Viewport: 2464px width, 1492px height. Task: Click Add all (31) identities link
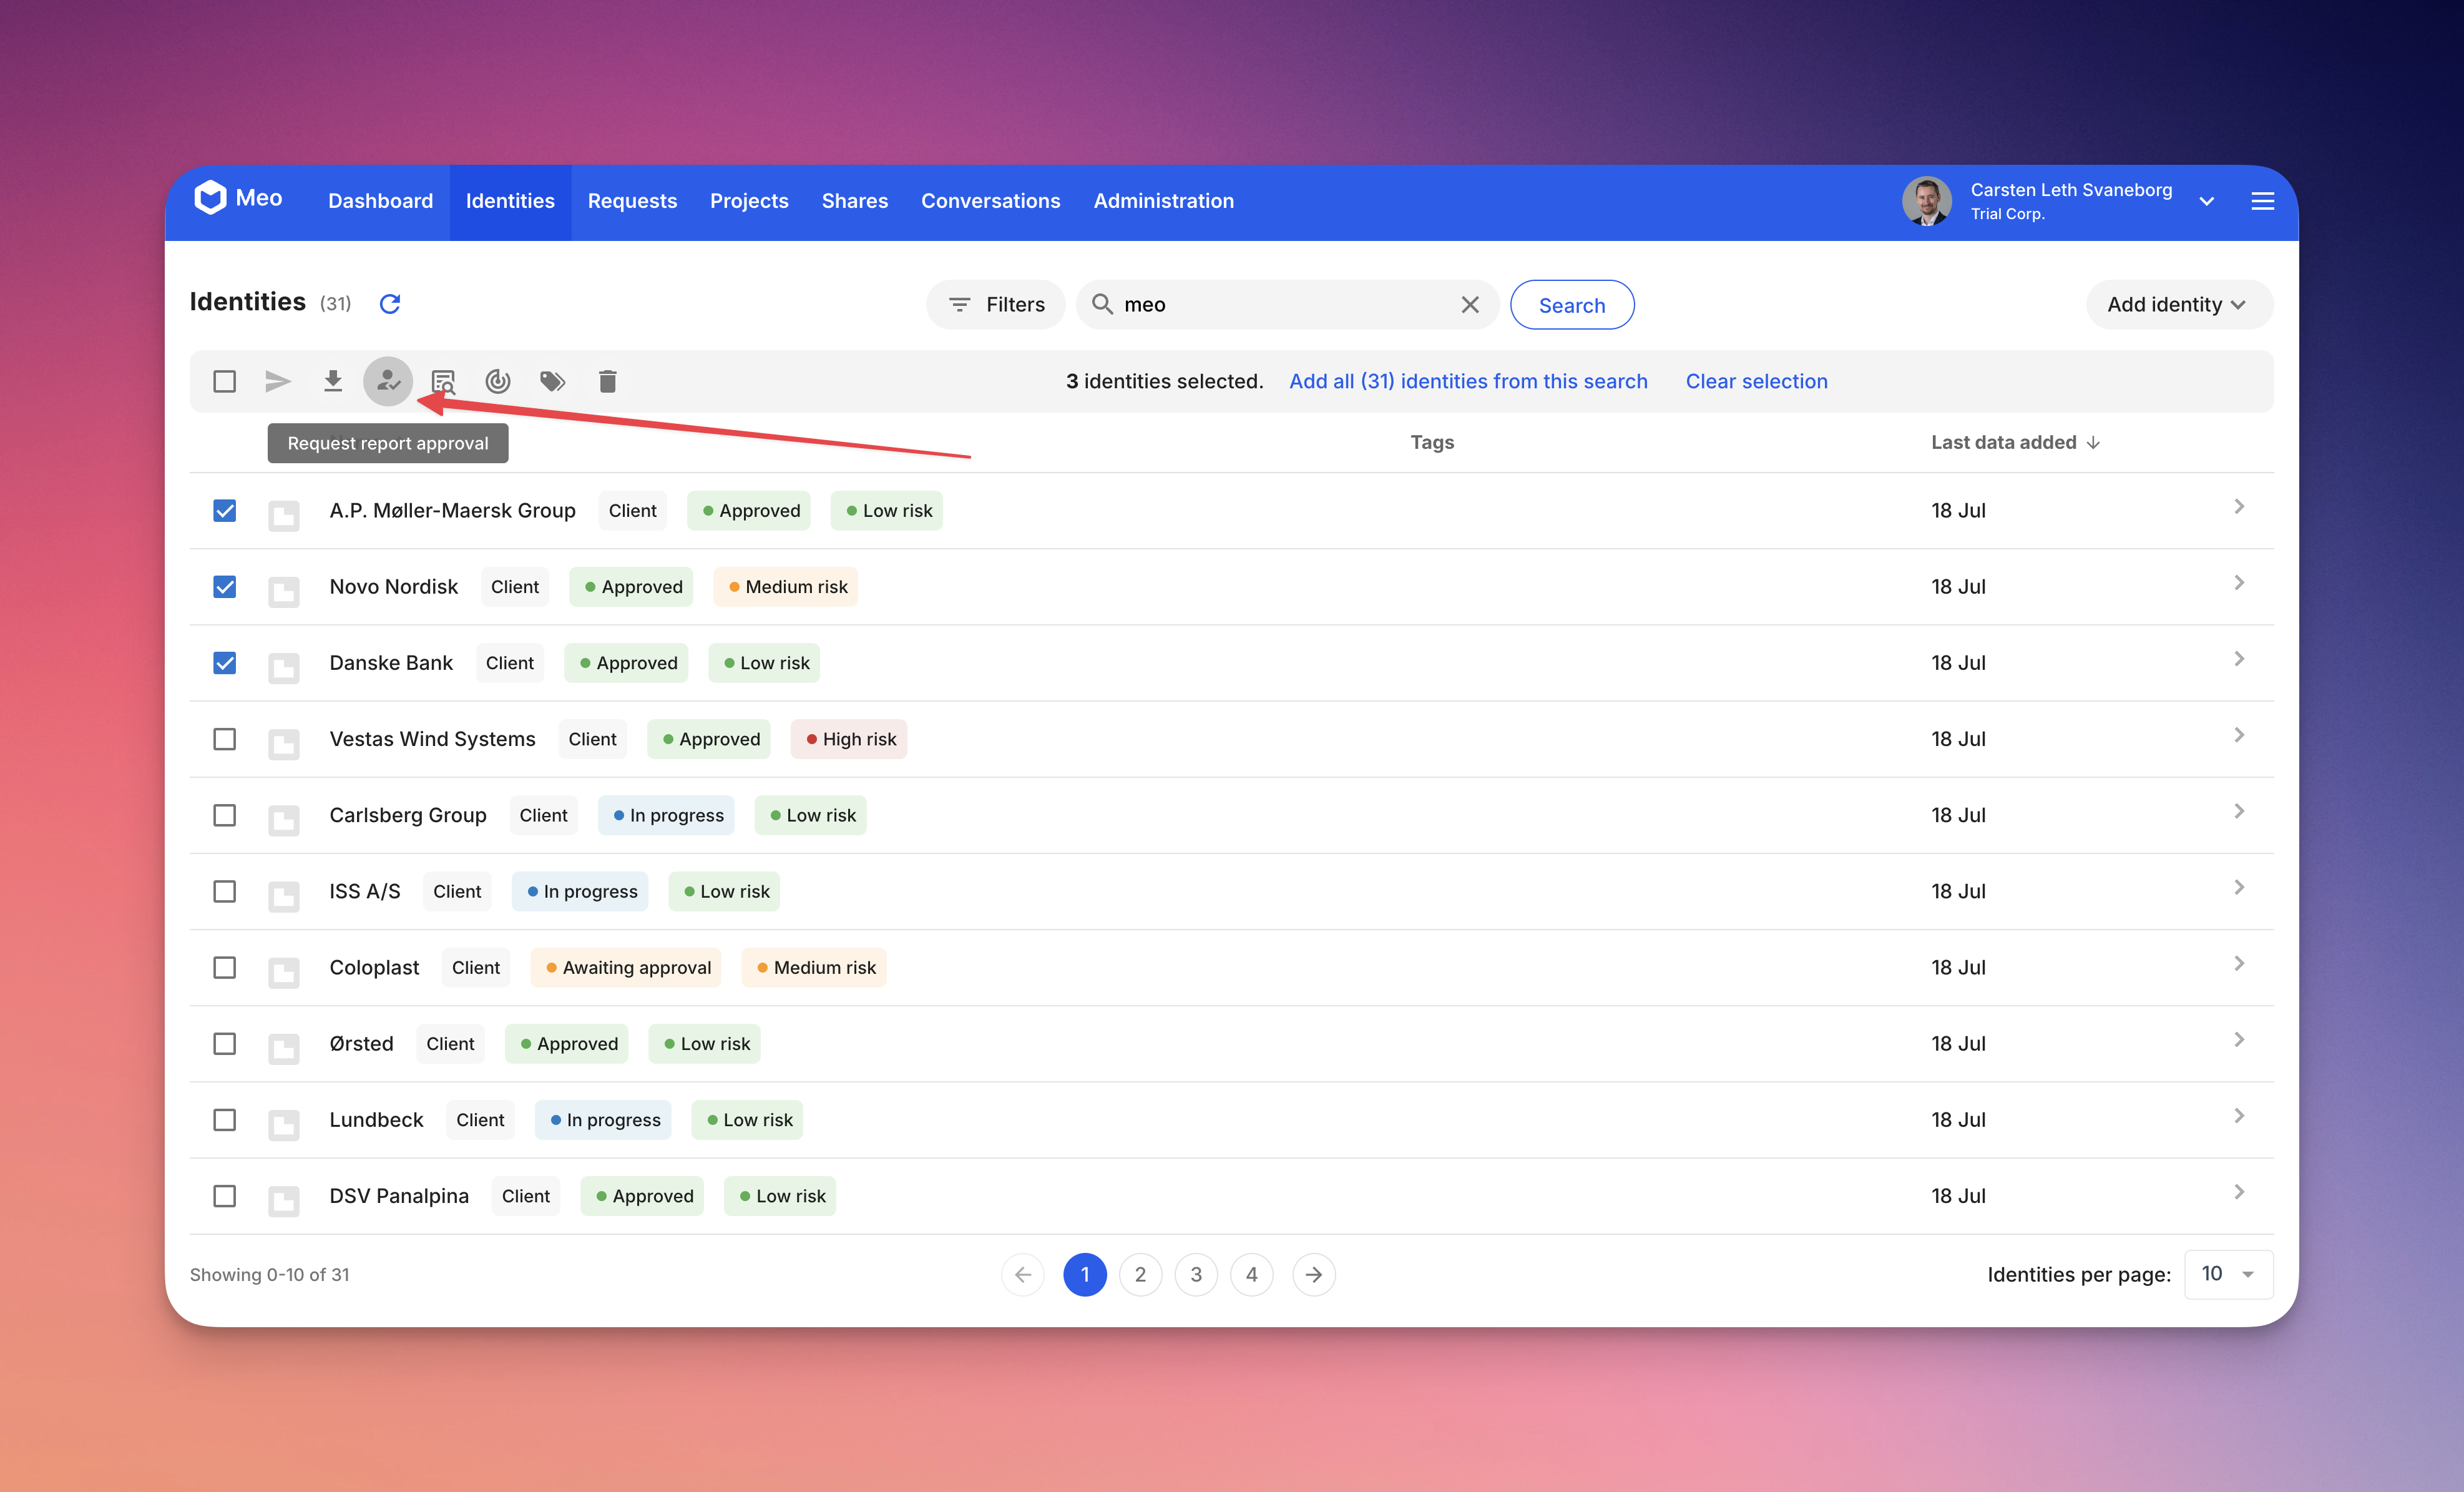[x=1468, y=381]
